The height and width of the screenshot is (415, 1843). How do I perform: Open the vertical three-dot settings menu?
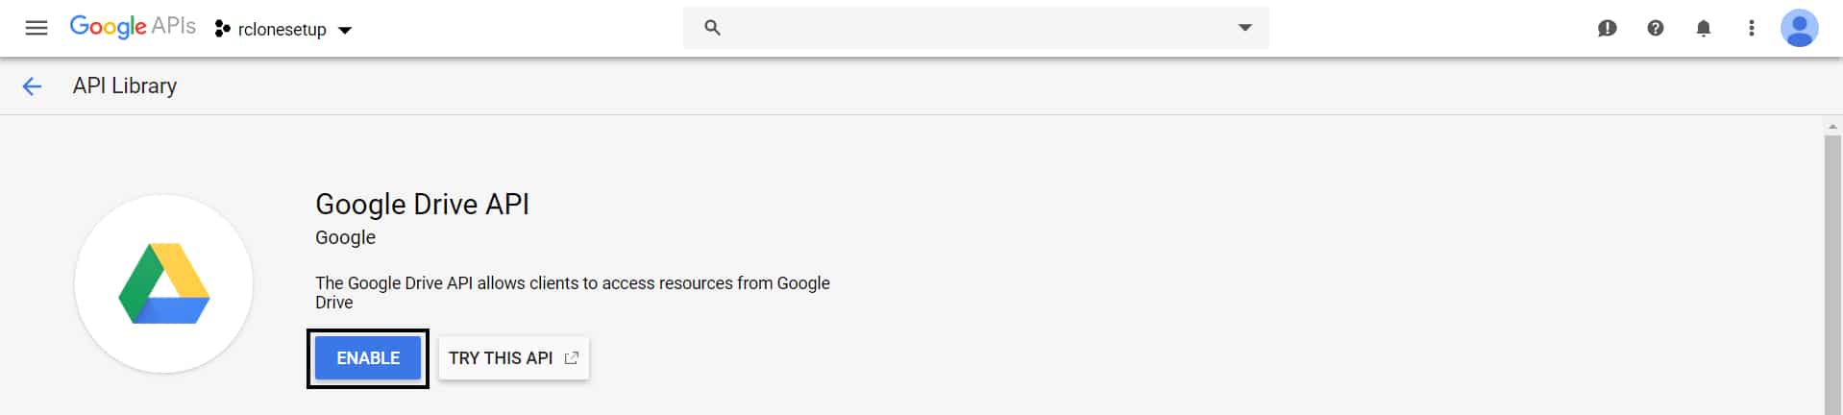pyautogui.click(x=1751, y=28)
